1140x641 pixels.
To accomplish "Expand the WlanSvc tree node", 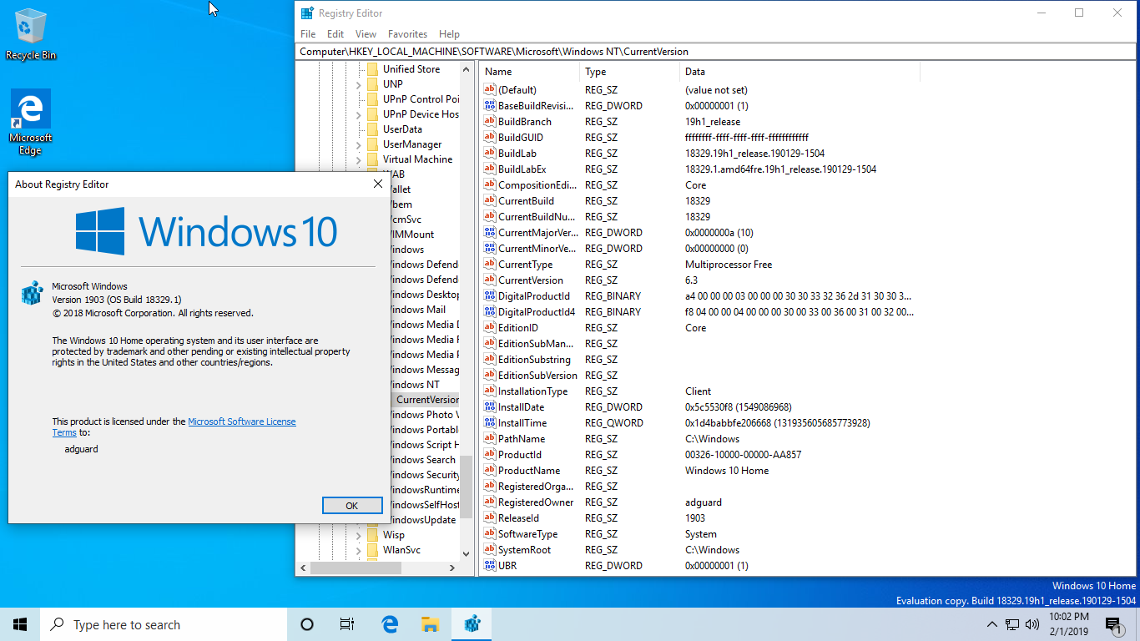I will coord(359,550).
